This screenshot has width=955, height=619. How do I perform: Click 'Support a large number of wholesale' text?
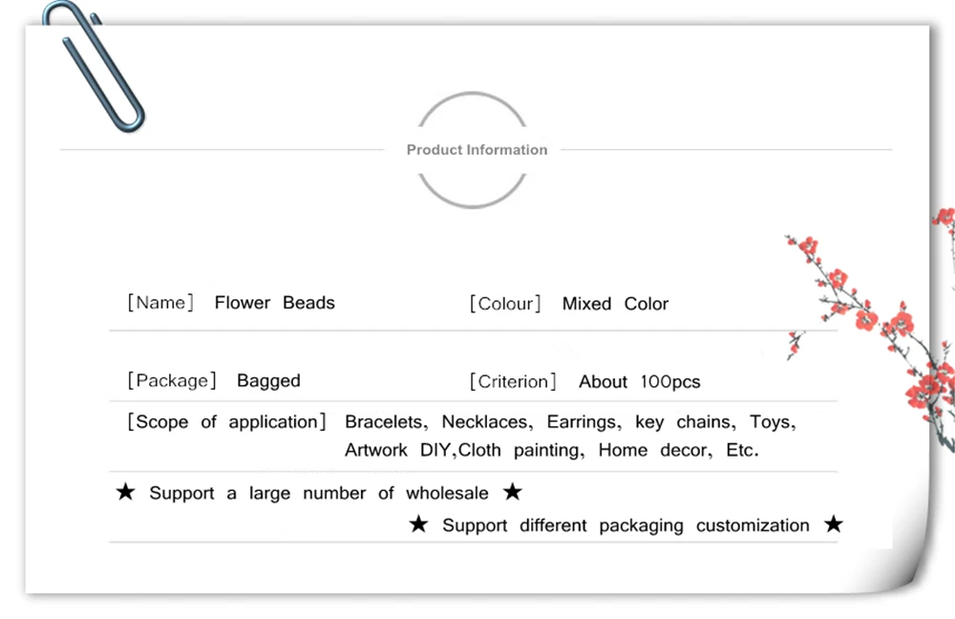pos(319,493)
